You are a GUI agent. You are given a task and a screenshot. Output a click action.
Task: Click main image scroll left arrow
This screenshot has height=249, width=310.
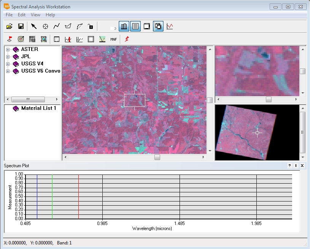[65, 157]
